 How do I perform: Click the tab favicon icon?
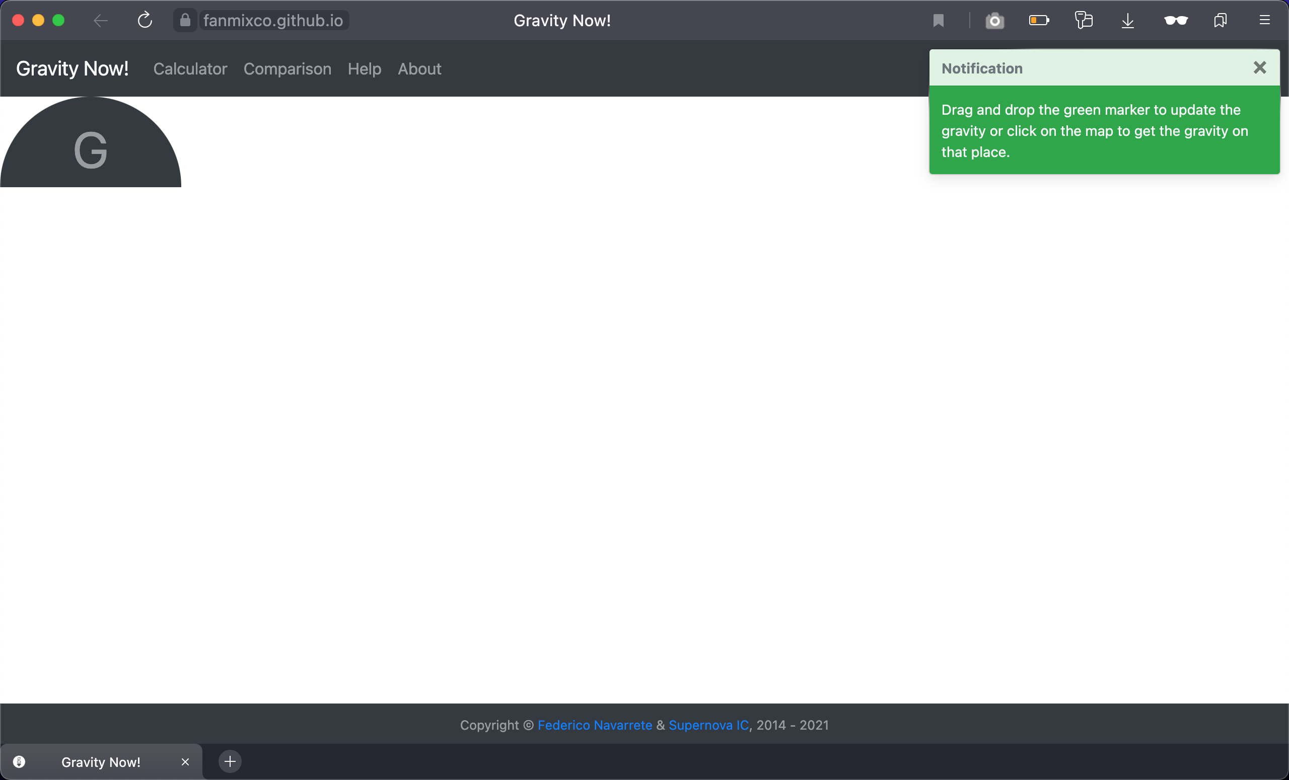19,762
